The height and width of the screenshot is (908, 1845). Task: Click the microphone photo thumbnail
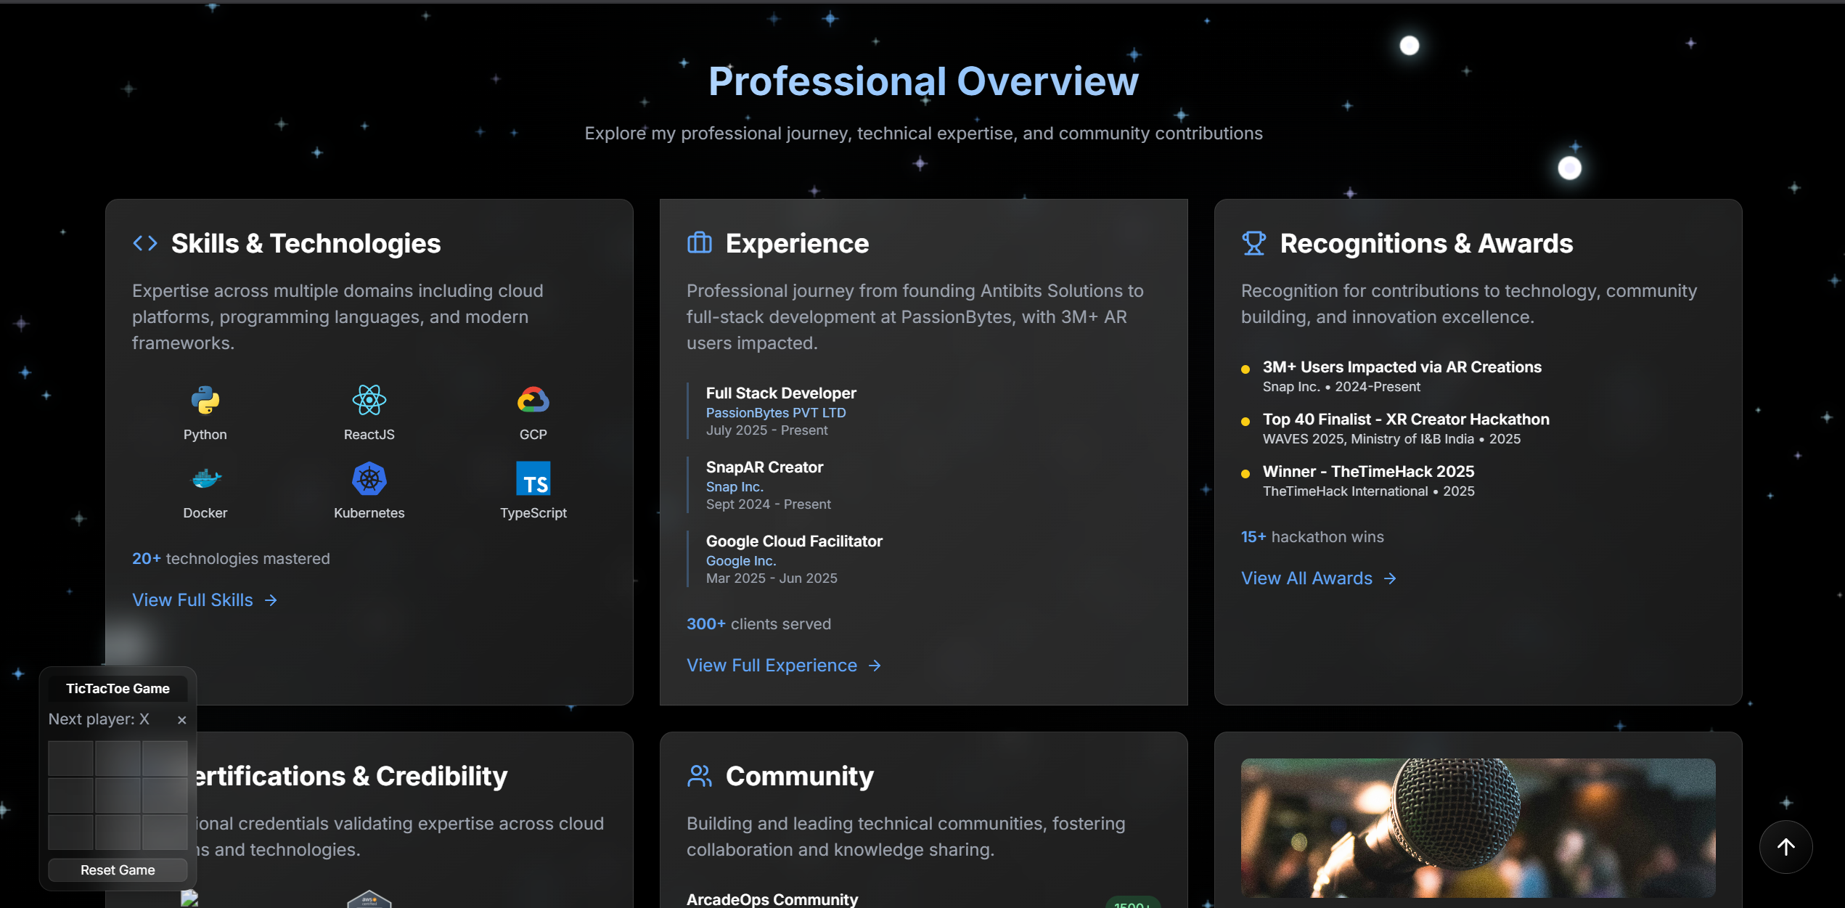click(x=1478, y=827)
